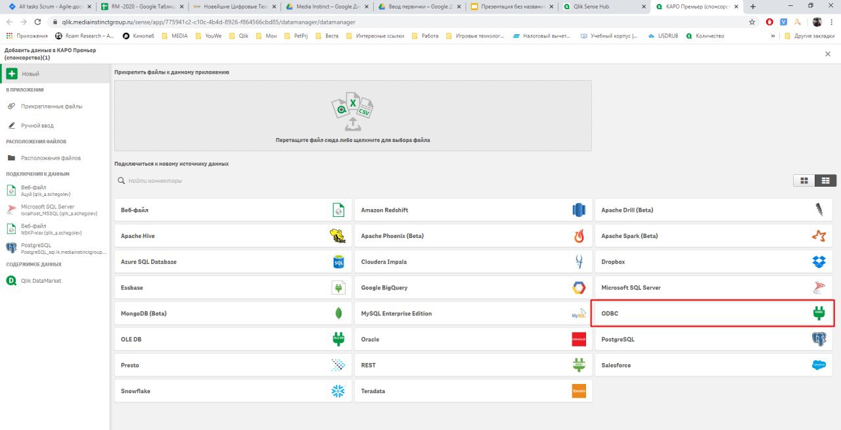The image size is (841, 430).
Task: Open the Работа bookmarks folder
Action: [x=425, y=36]
